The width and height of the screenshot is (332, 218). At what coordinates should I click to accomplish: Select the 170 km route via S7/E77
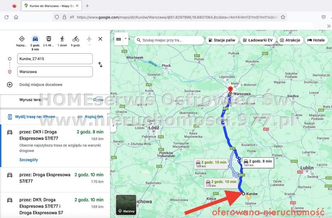[55, 180]
